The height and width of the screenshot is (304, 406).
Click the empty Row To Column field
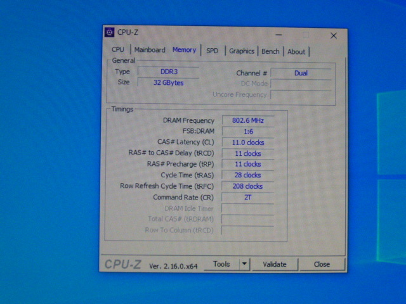point(248,231)
